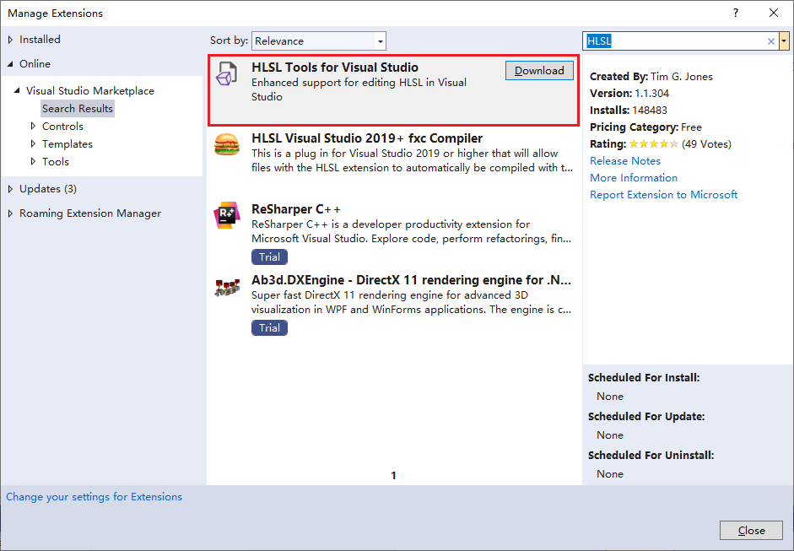Select the Controls tree item
794x551 pixels.
coord(62,126)
